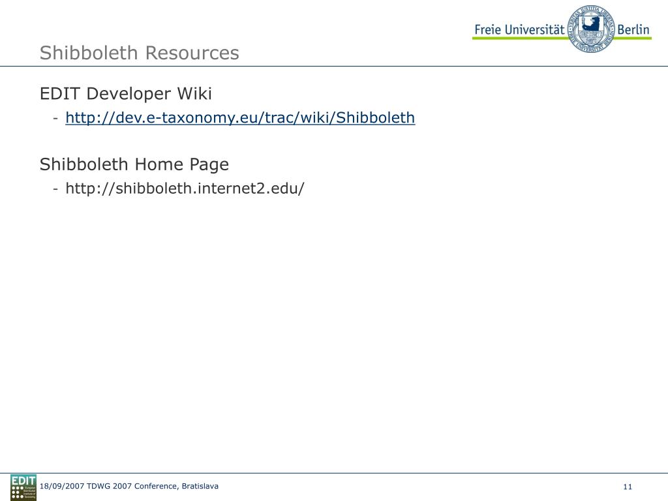Select the 'EDIT Developer Wiki' heading
The width and height of the screenshot is (668, 501).
coord(126,94)
